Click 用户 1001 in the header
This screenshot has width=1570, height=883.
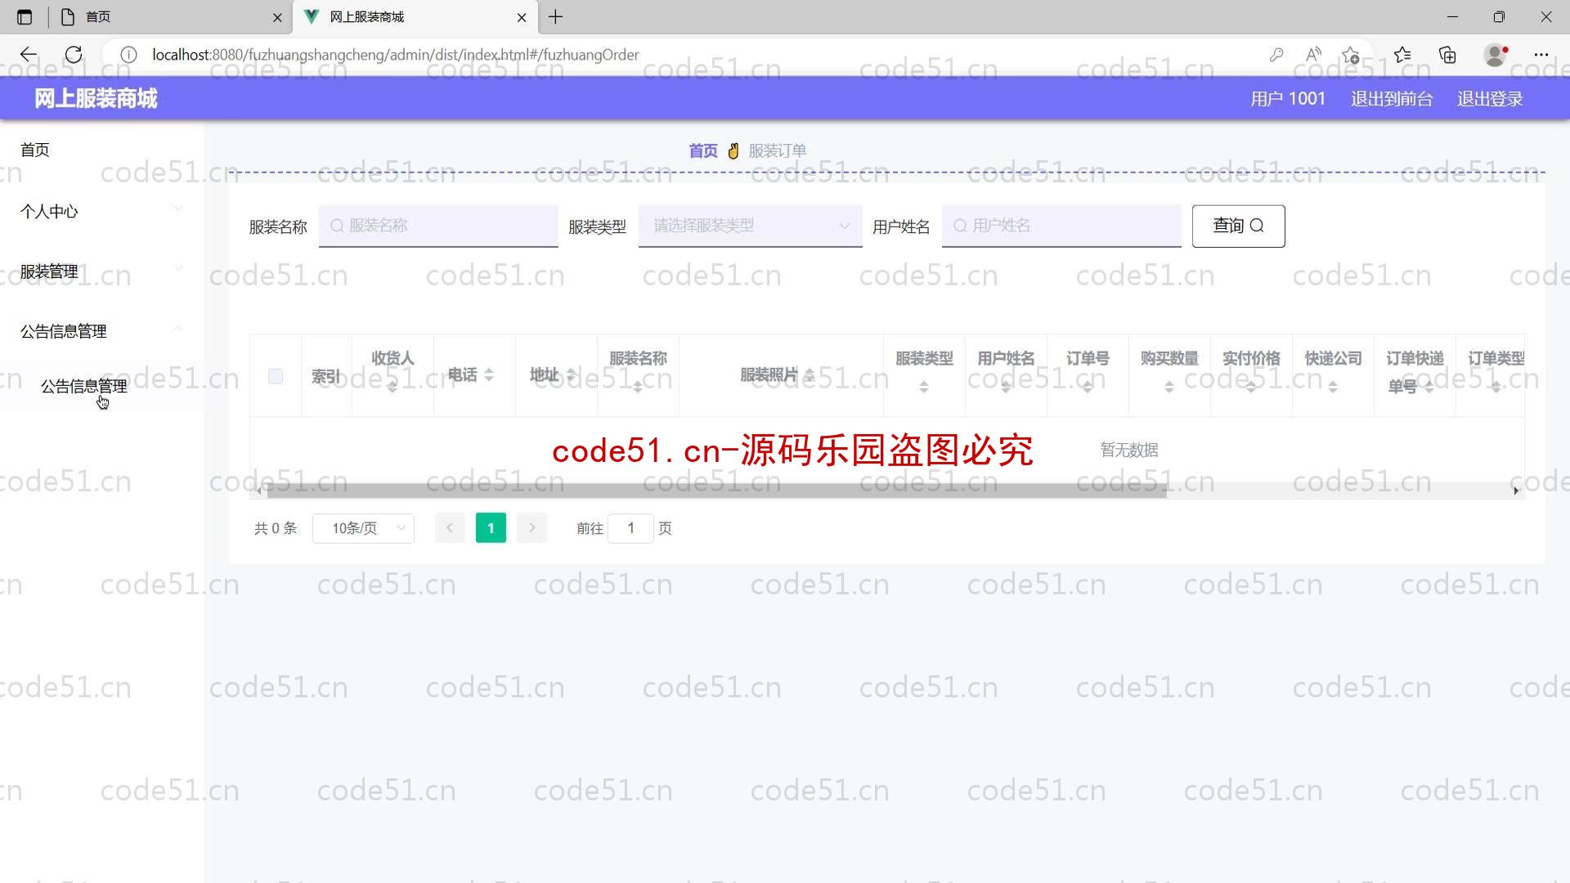[1288, 99]
